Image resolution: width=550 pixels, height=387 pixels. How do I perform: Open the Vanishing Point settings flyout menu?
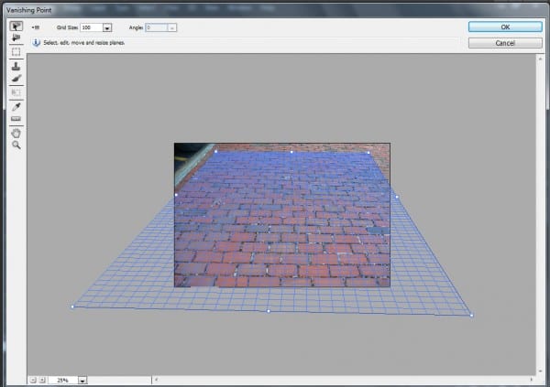pos(37,27)
